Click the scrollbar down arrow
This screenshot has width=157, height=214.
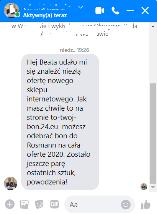click(153, 187)
